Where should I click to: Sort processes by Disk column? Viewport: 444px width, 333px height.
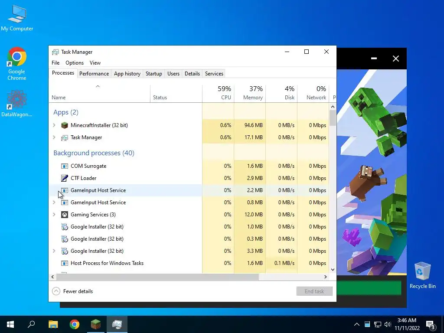tap(281, 94)
